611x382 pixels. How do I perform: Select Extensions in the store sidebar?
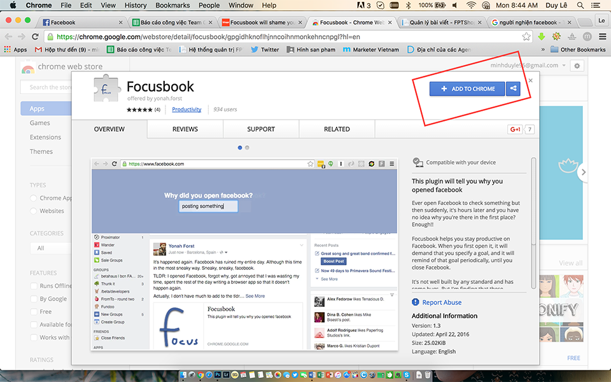(45, 138)
